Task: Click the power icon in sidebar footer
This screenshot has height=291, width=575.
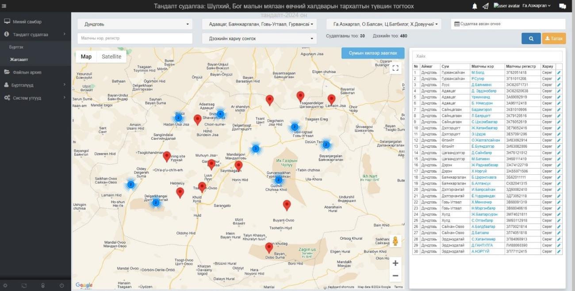Action: 61,286
